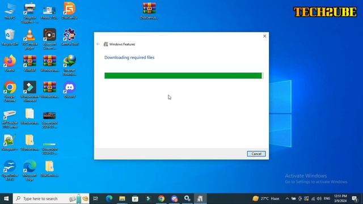Open the 27°C Haze weather widget
The height and width of the screenshot is (204, 363).
(266, 198)
